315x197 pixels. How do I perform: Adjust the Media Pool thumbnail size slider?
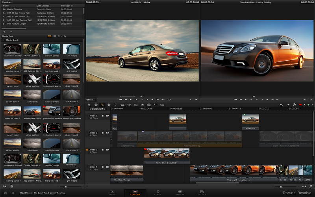pos(65,186)
